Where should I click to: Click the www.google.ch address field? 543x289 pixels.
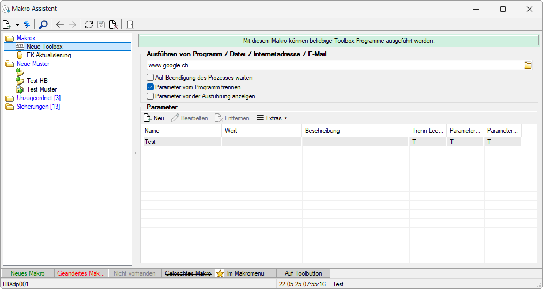[x=332, y=65]
